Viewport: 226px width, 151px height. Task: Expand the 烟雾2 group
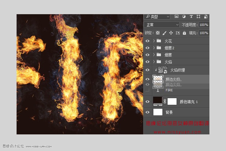[154, 48]
